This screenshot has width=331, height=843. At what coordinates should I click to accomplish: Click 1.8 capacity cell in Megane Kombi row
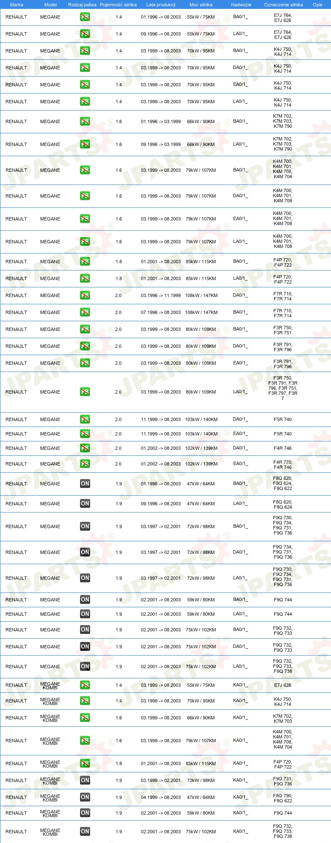pyautogui.click(x=119, y=763)
